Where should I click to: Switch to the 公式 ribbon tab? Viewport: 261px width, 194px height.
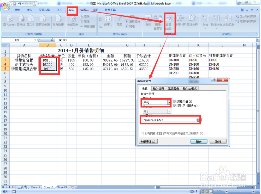pos(59,10)
